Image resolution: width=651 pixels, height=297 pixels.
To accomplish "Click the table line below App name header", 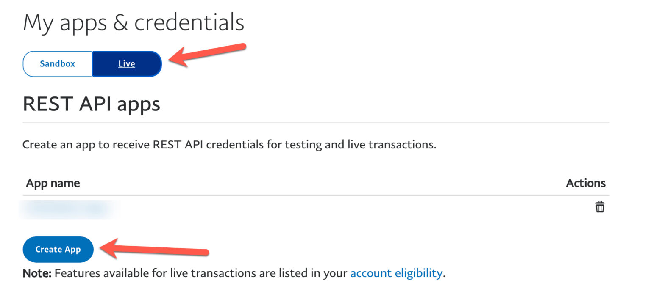I will click(316, 195).
